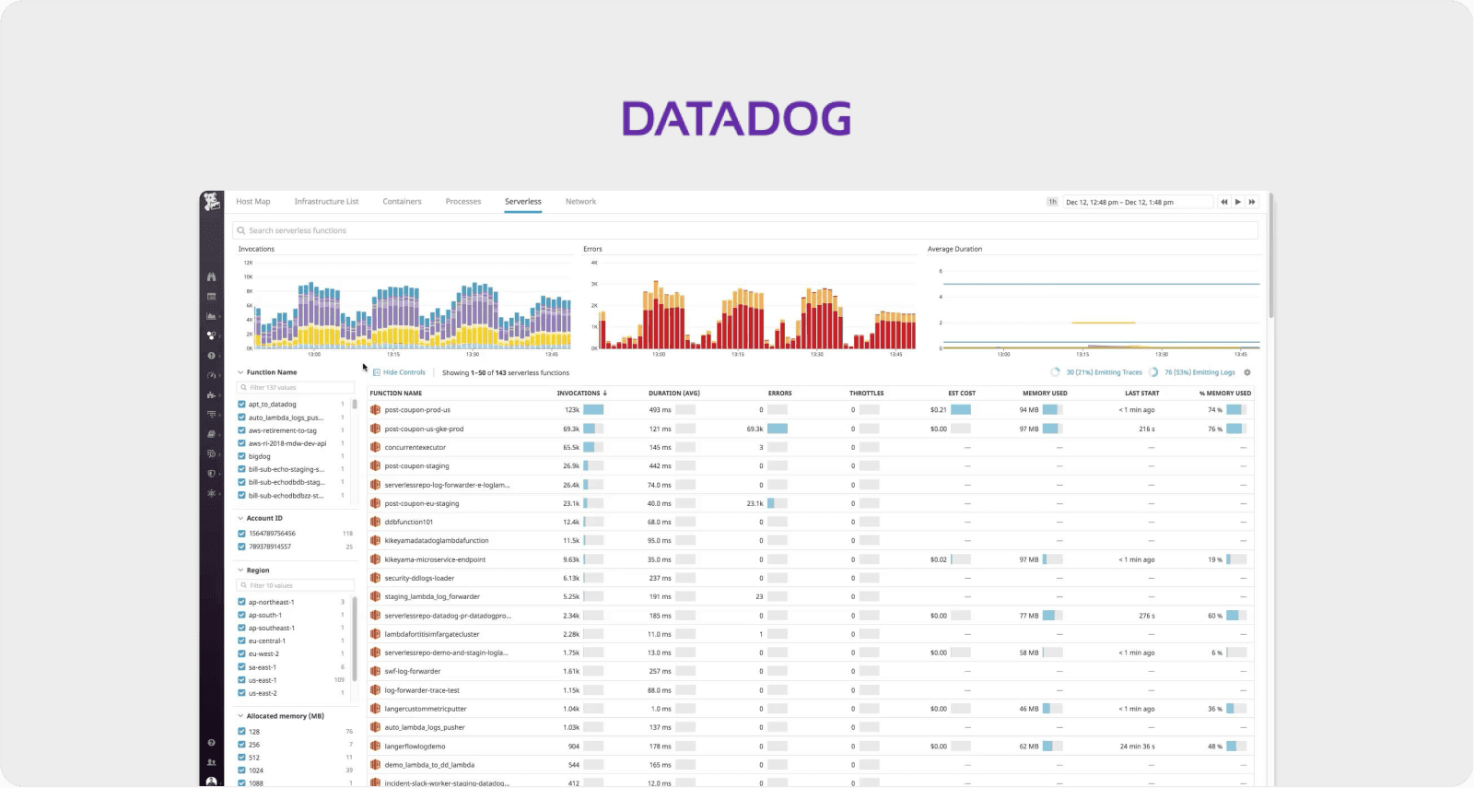The image size is (1474, 788).
Task: Open the Events calendar icon in the sidebar
Action: click(212, 297)
